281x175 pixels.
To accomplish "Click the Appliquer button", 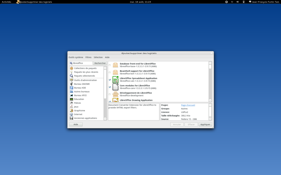I will [x=205, y=124].
